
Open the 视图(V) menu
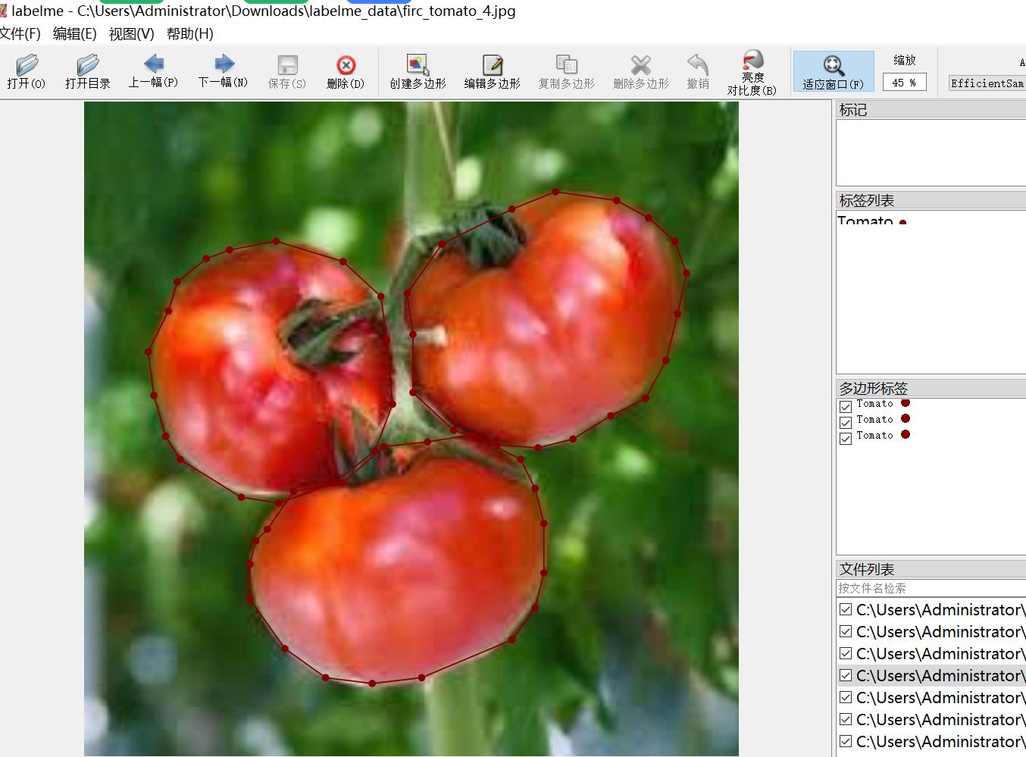pyautogui.click(x=131, y=34)
